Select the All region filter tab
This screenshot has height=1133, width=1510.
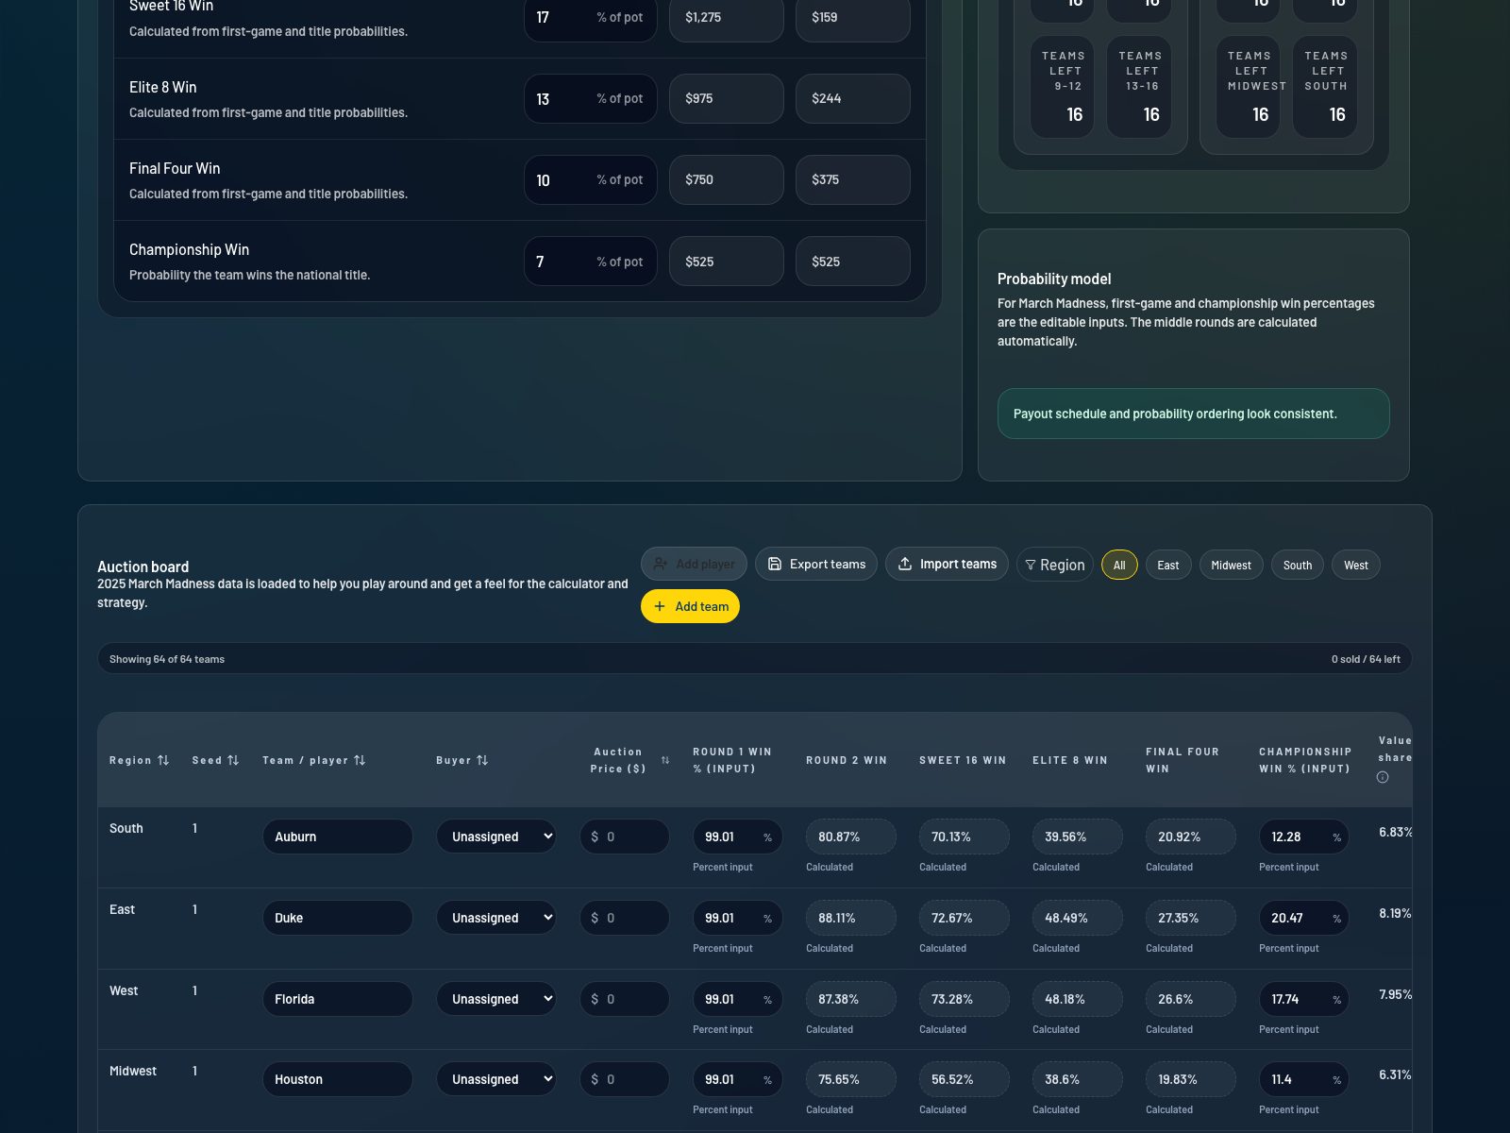1119,565
